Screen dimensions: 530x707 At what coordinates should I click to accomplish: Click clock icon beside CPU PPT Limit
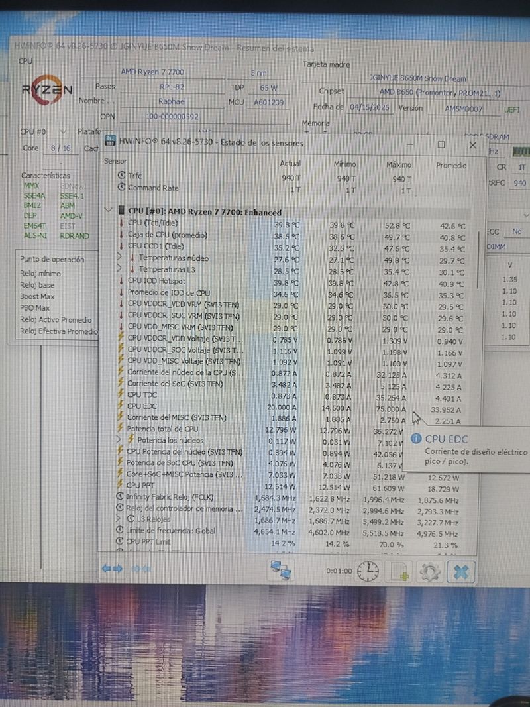click(120, 541)
